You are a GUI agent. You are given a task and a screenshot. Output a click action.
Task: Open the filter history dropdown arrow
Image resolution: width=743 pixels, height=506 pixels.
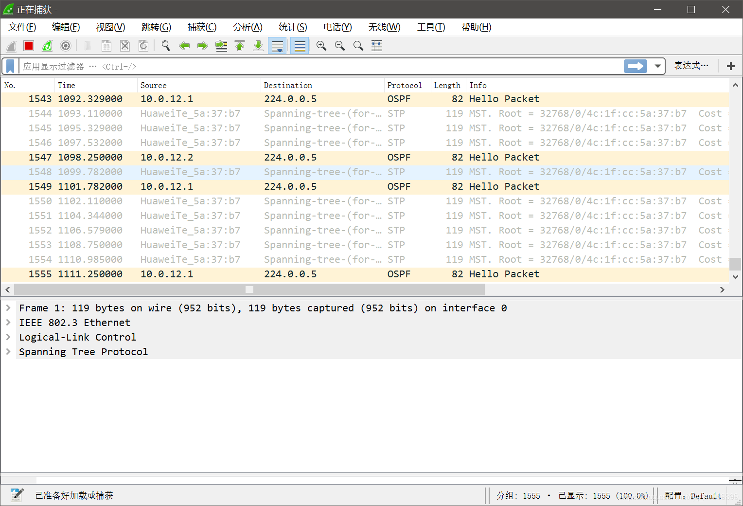tap(657, 66)
